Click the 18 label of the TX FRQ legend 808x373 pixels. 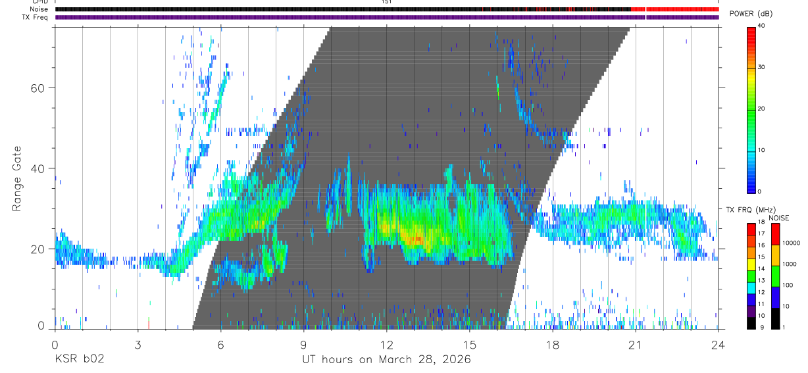pos(761,223)
